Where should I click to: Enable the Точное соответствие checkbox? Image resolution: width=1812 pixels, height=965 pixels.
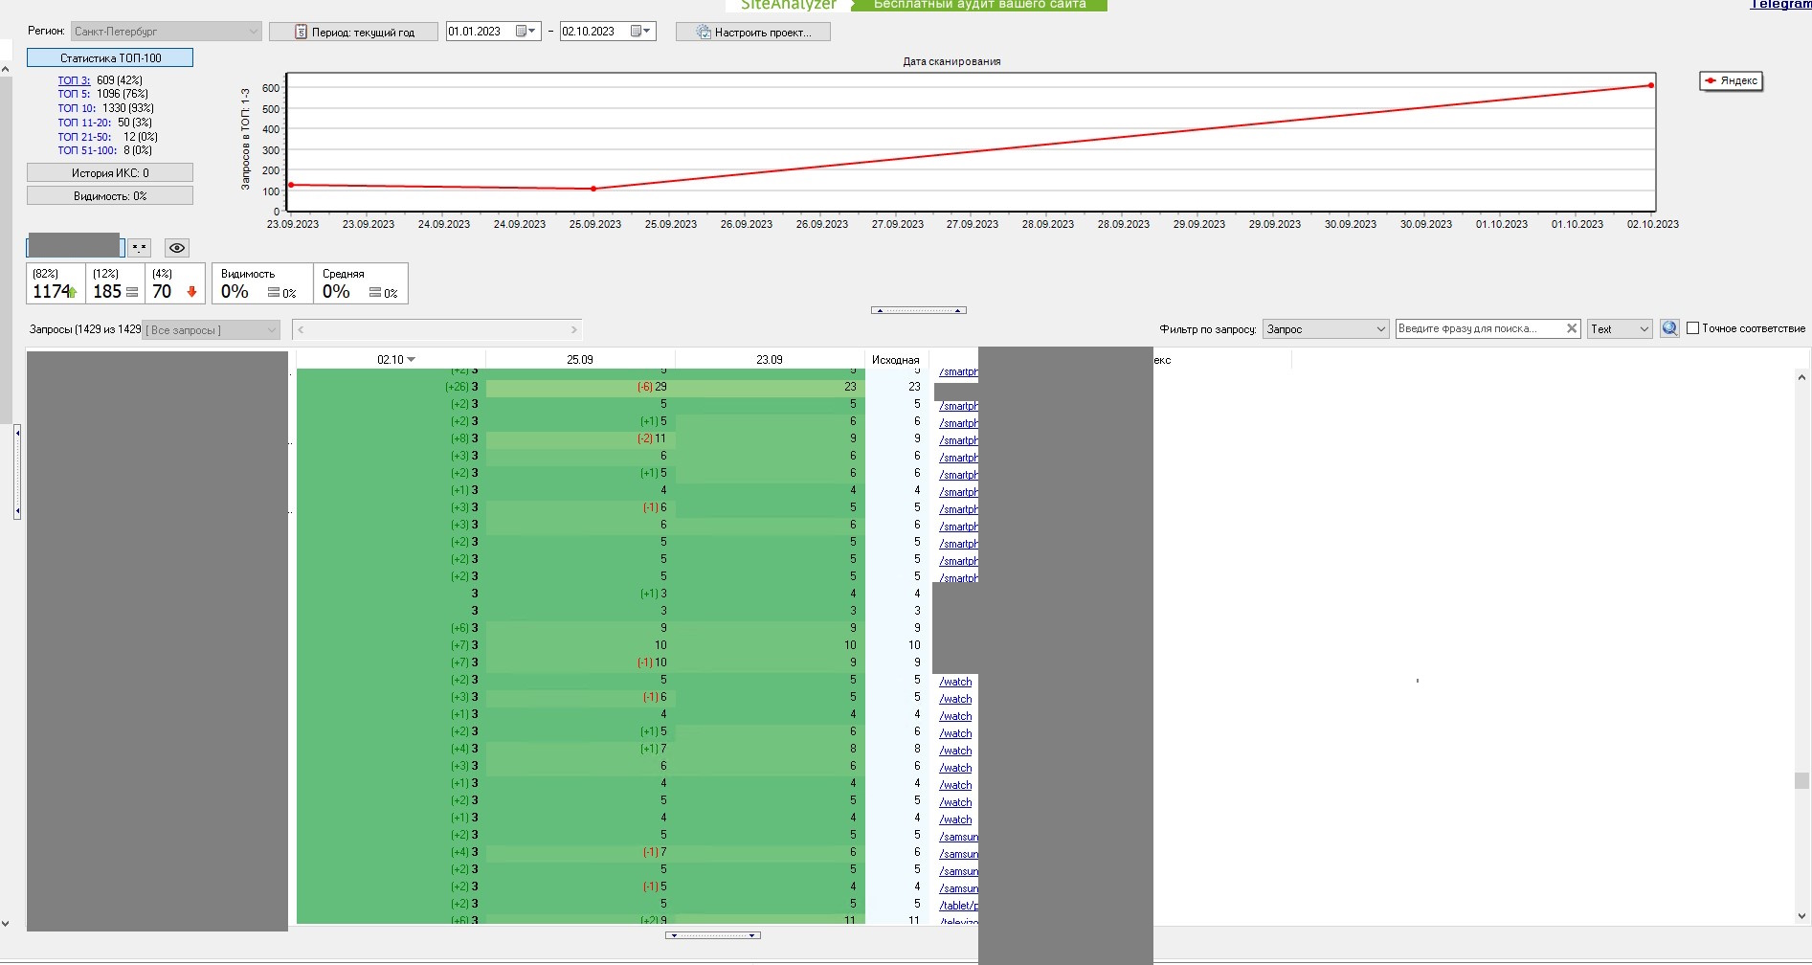pyautogui.click(x=1692, y=328)
